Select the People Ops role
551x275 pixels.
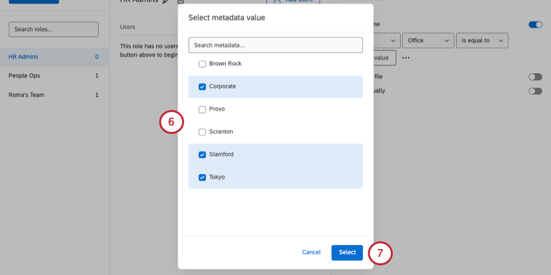click(x=54, y=76)
